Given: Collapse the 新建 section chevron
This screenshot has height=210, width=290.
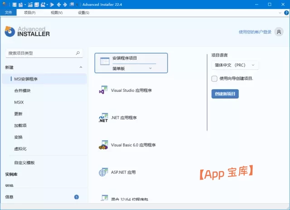Looking at the screenshot, I should pos(81,67).
